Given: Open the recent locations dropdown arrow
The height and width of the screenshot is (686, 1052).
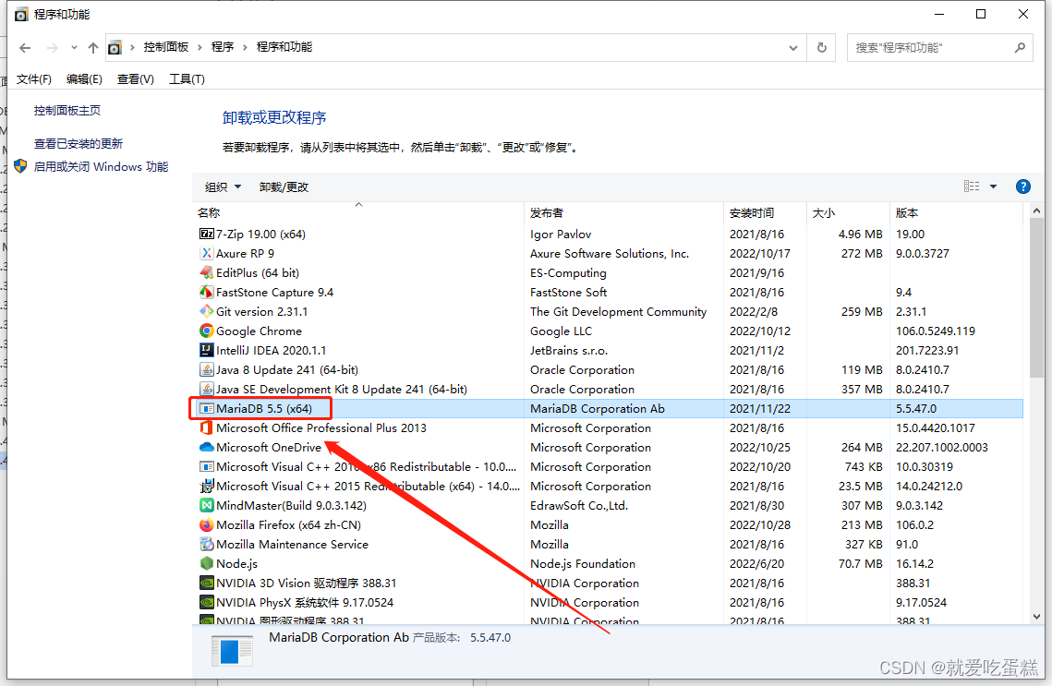Looking at the screenshot, I should point(74,48).
